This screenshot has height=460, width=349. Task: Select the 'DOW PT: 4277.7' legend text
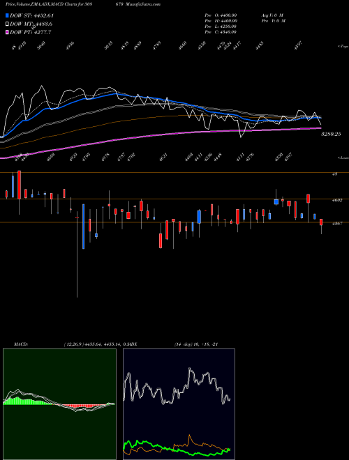(x=31, y=32)
